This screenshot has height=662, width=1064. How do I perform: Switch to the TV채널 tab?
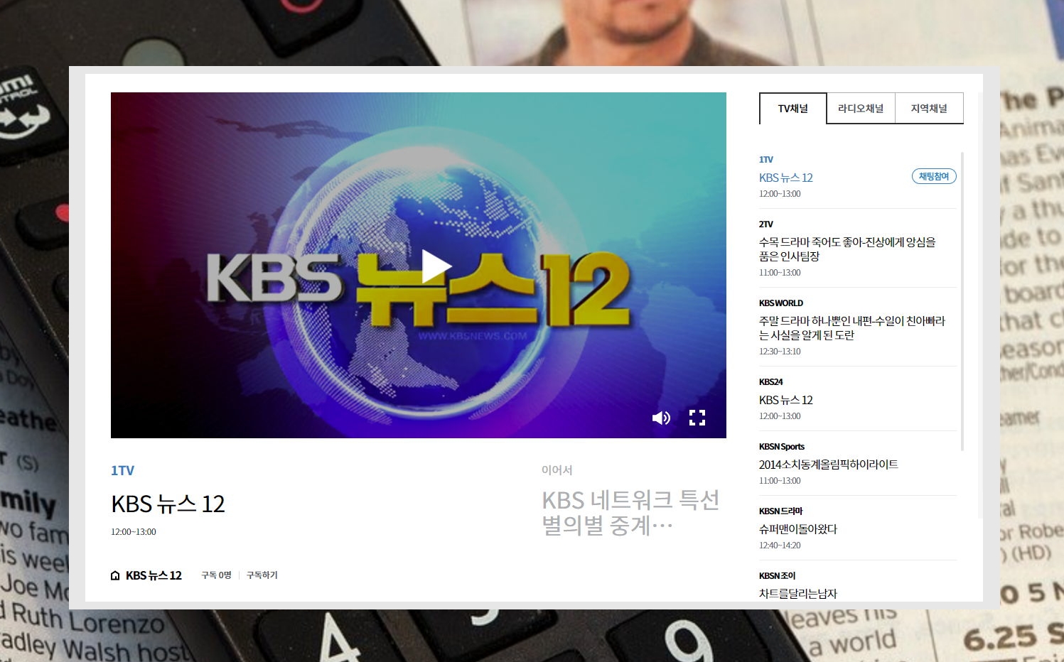[792, 109]
